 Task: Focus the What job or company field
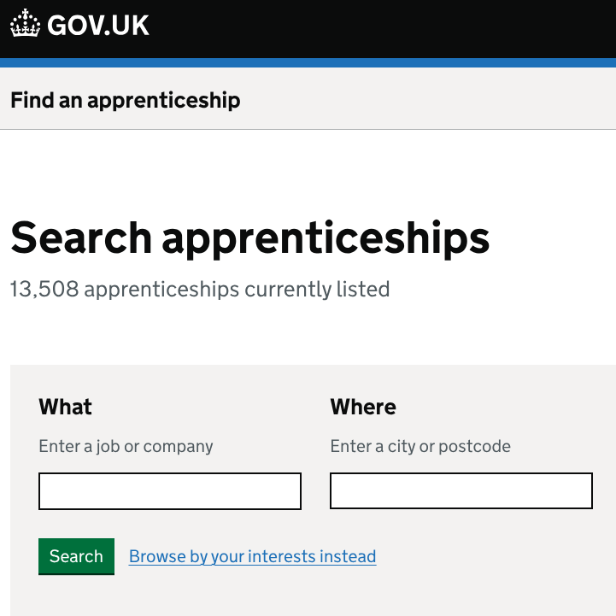pyautogui.click(x=170, y=491)
